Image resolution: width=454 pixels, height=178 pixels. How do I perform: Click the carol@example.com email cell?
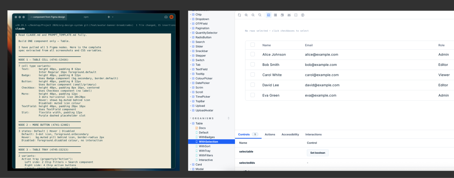tap(322, 75)
